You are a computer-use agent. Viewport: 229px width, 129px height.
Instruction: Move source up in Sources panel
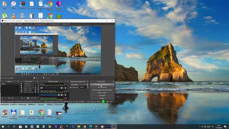coord(32,98)
